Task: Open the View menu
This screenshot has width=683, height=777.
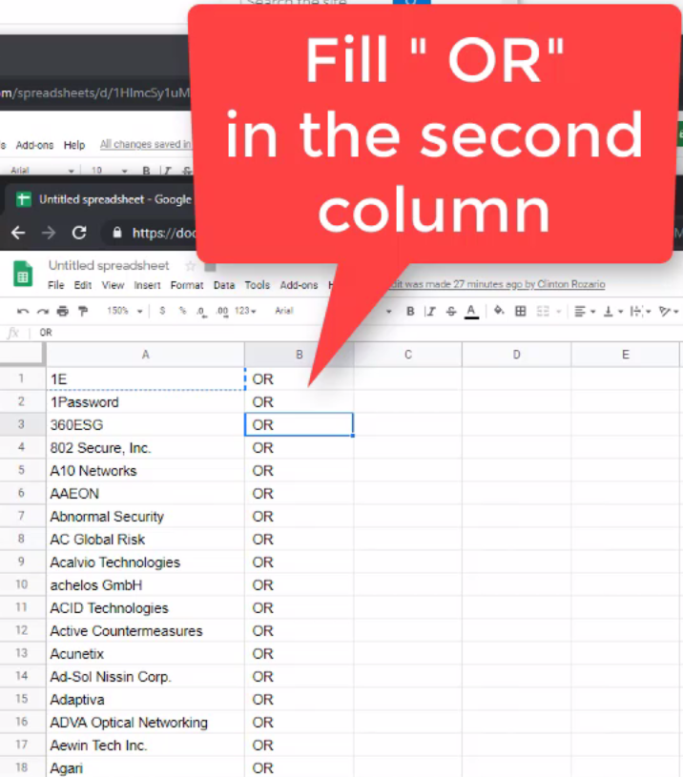Action: click(113, 285)
